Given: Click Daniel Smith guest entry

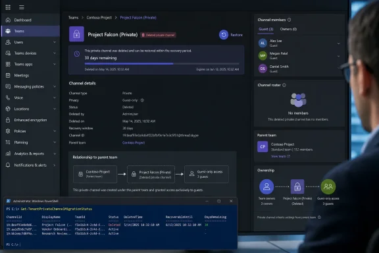Looking at the screenshot, I should [x=299, y=69].
